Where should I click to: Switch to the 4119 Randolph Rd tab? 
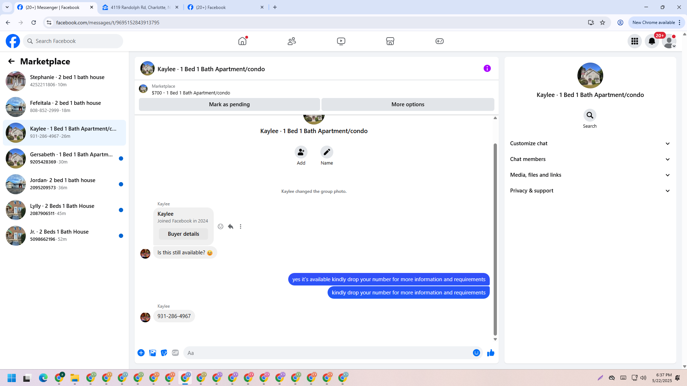coord(140,7)
